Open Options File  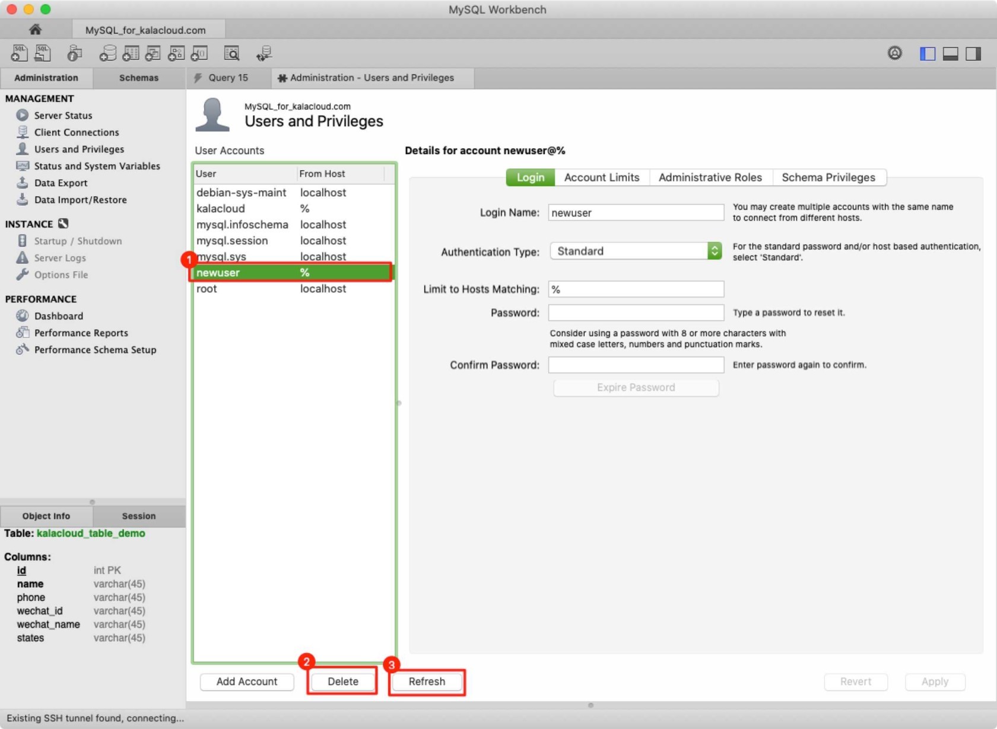click(x=61, y=275)
